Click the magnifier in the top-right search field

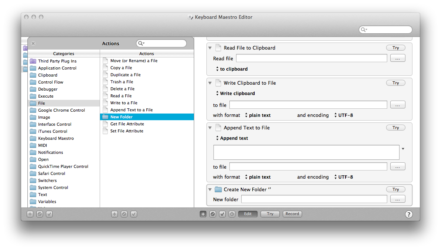364,30
